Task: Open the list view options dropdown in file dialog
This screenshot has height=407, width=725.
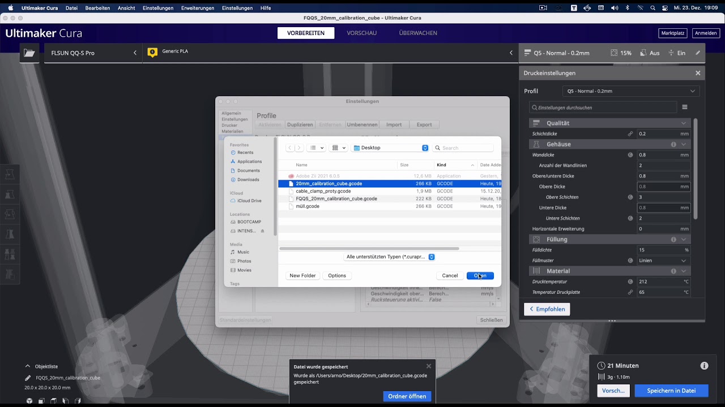Action: click(317, 148)
